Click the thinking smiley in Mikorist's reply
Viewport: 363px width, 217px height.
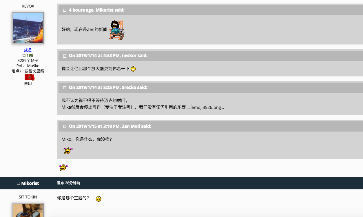[x=98, y=199]
